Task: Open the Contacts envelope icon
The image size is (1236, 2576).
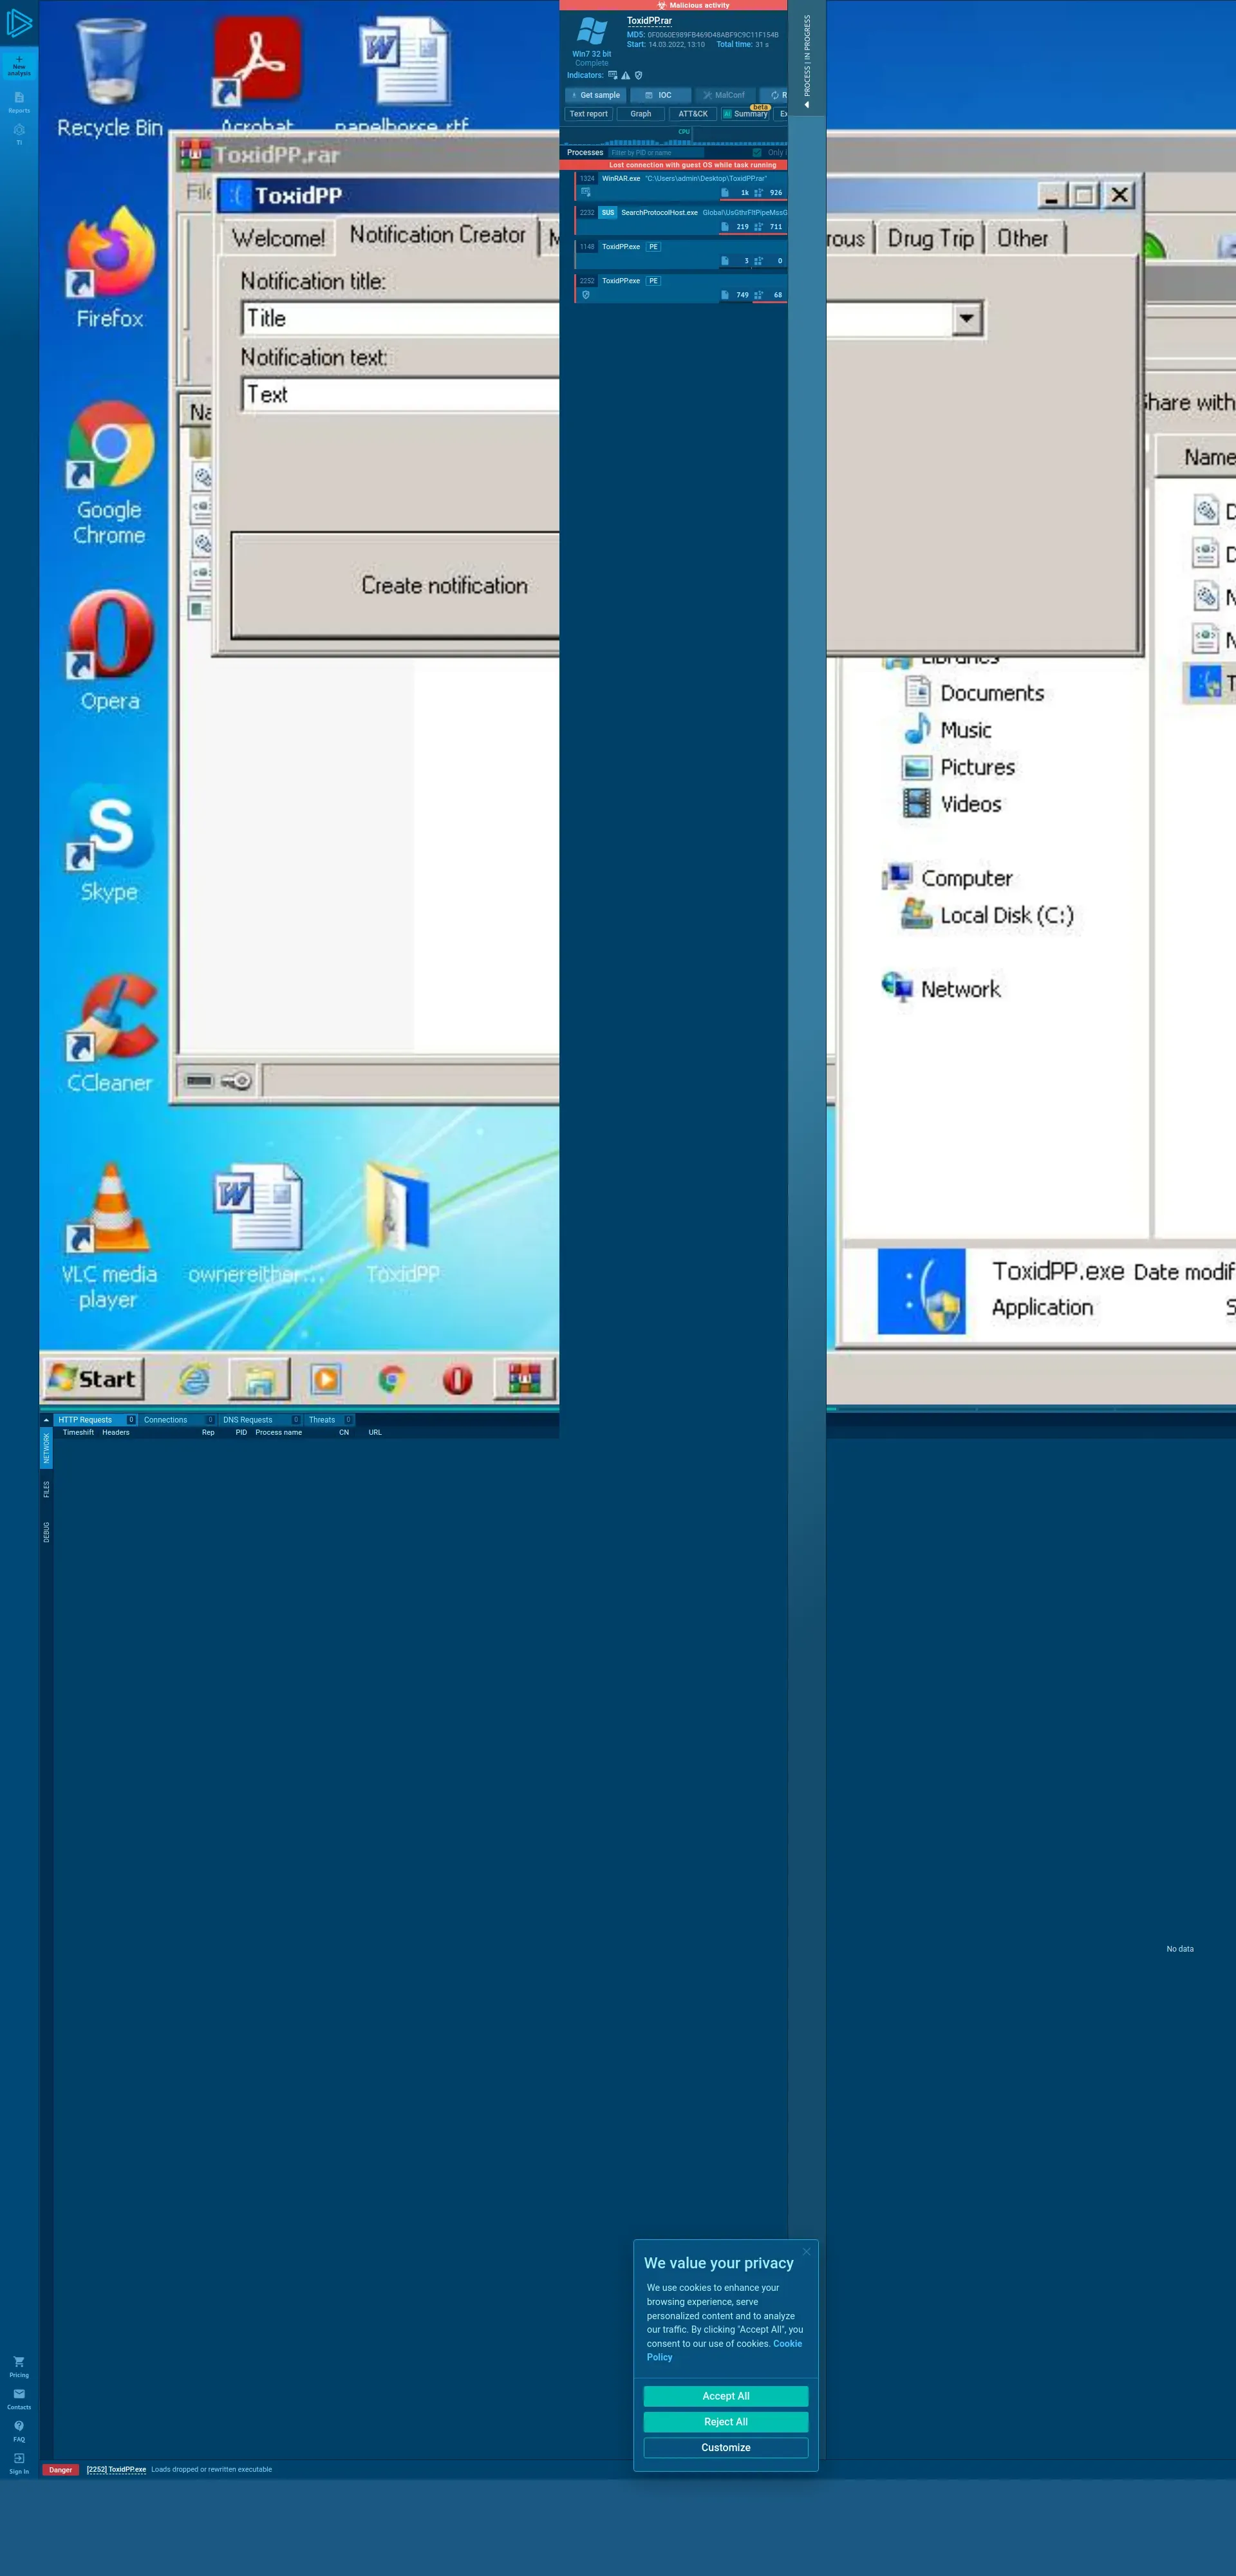Action: pos(19,2394)
